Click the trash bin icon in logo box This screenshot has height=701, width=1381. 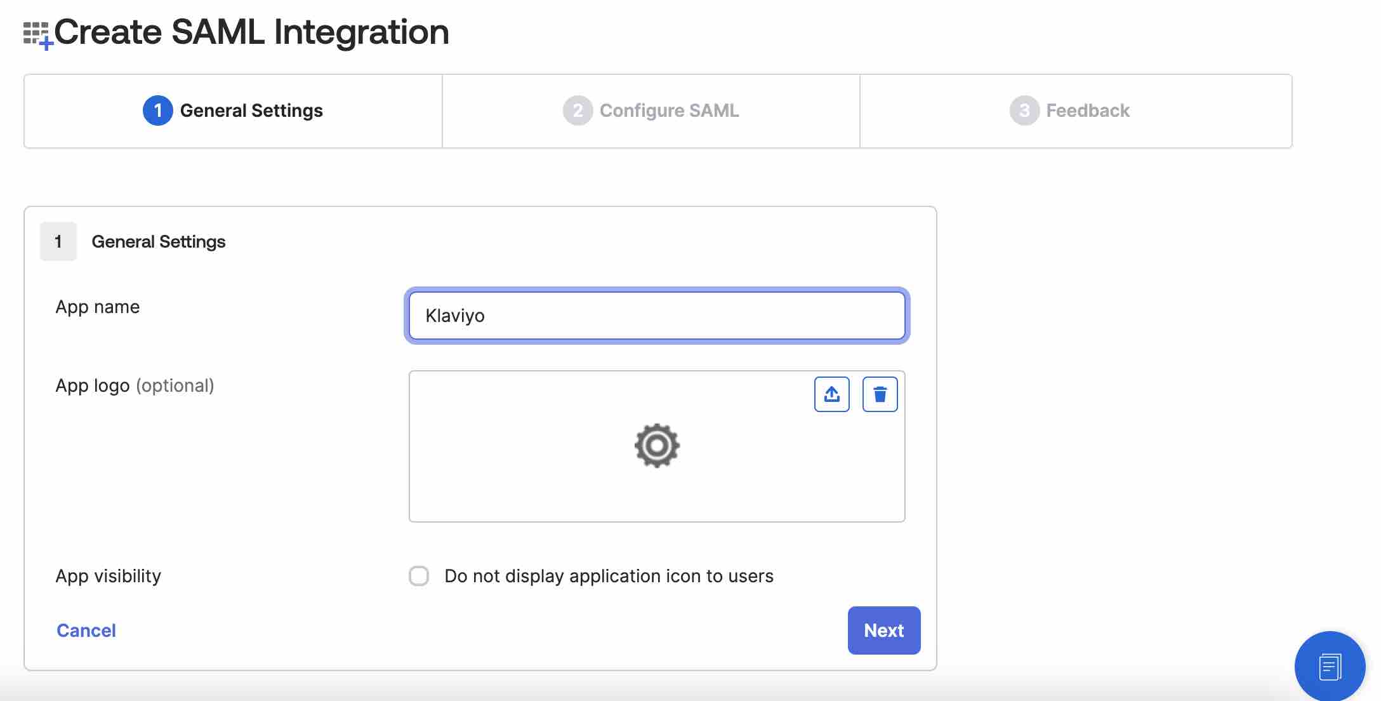coord(879,394)
